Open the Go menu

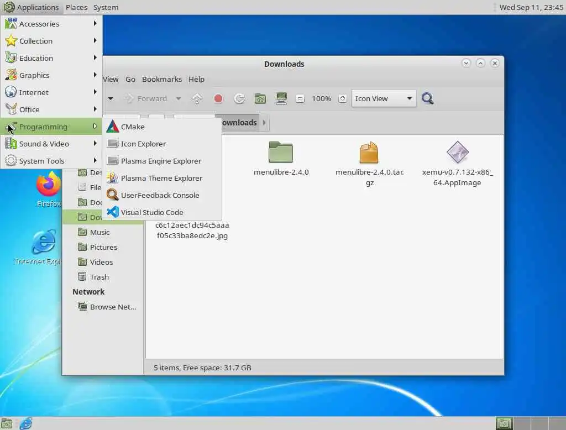(x=130, y=79)
